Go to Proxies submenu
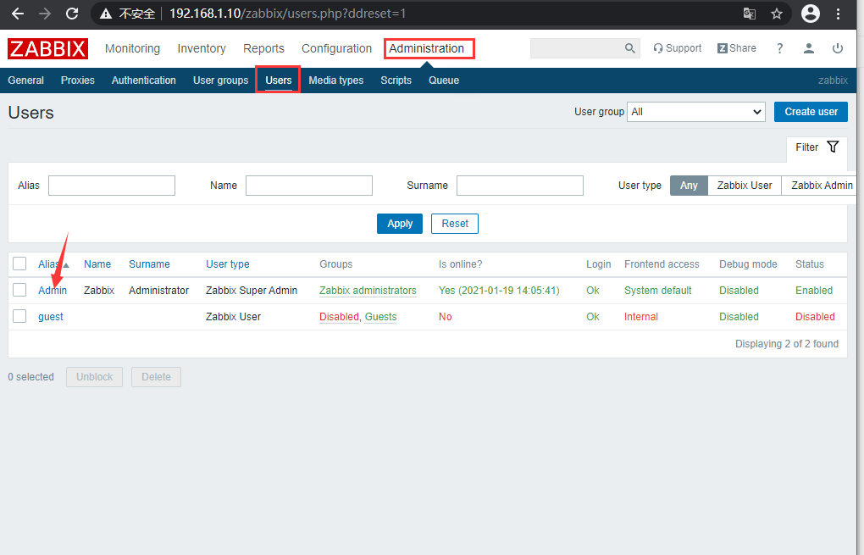864x555 pixels. click(x=78, y=80)
